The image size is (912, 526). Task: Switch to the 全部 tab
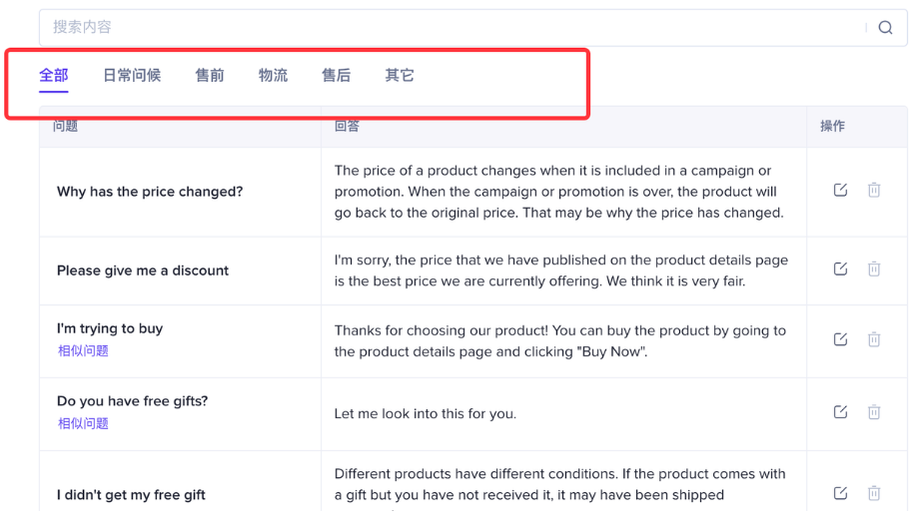point(54,76)
